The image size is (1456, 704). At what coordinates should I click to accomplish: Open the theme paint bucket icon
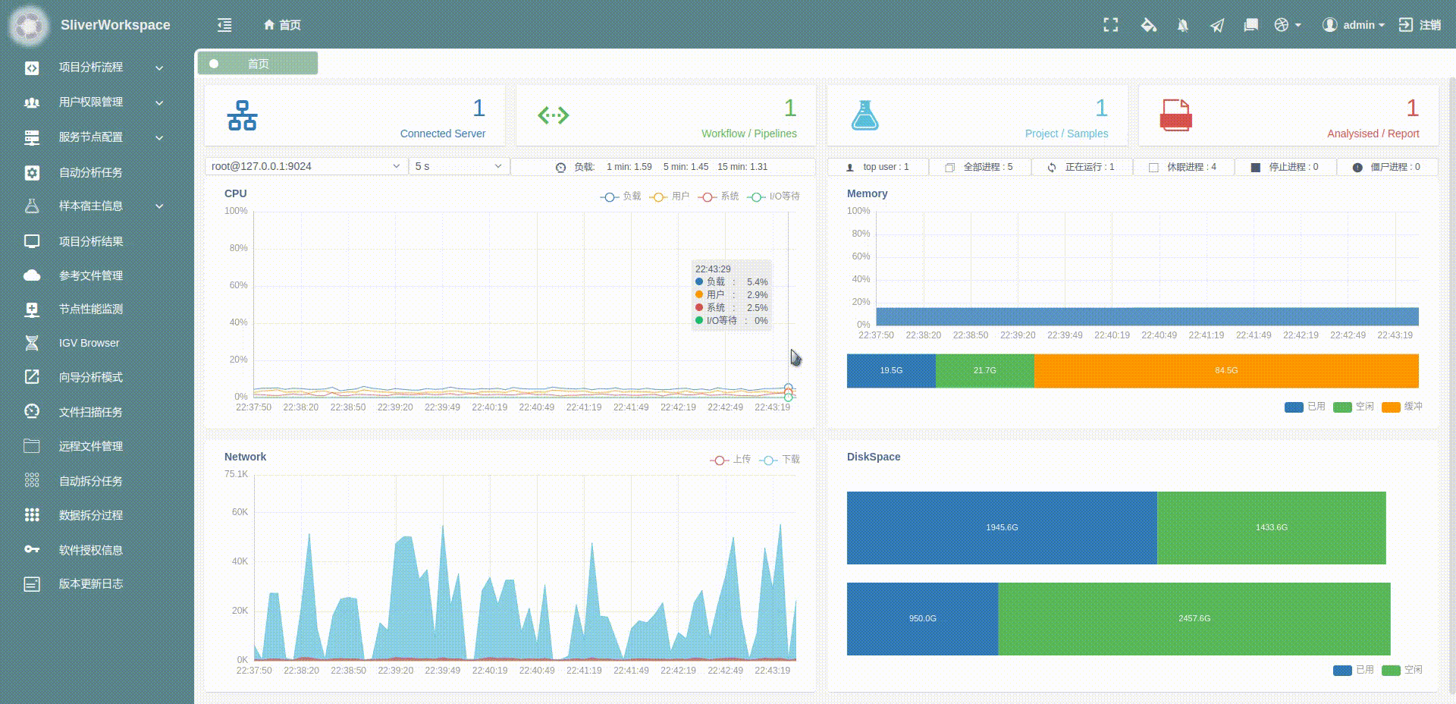coord(1148,25)
